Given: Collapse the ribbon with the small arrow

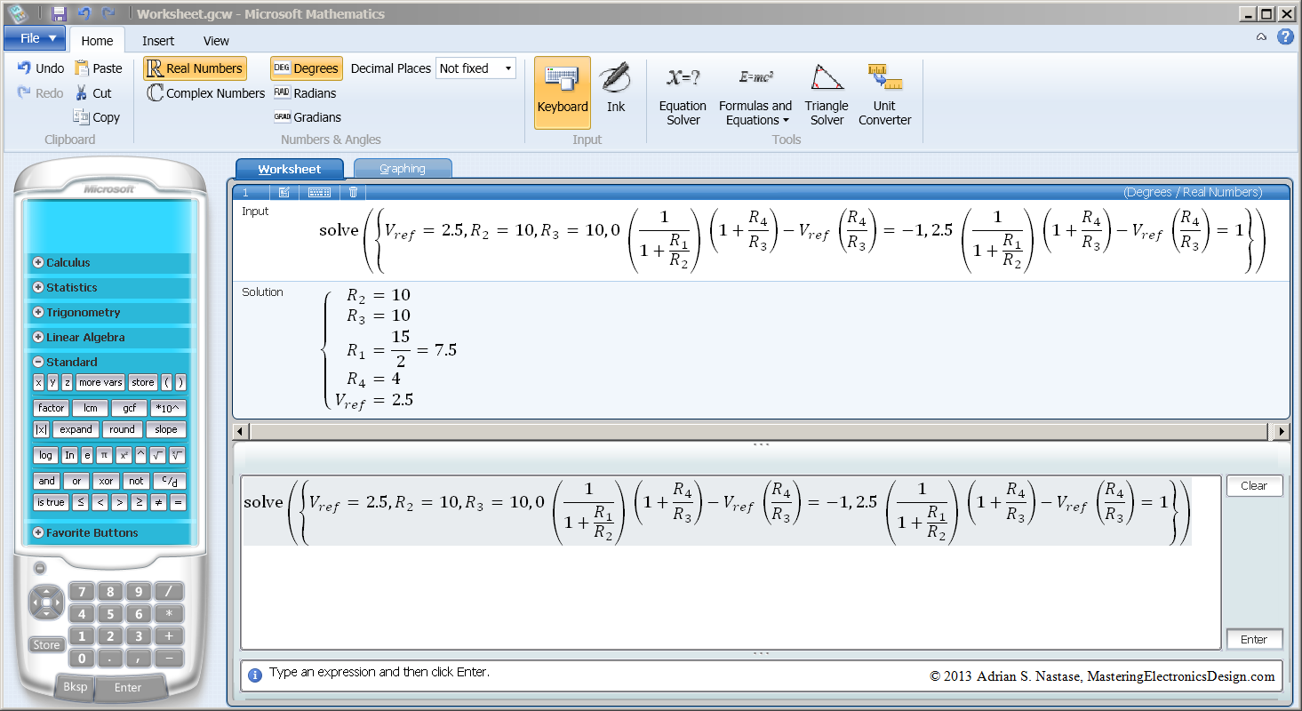Looking at the screenshot, I should 1261,37.
